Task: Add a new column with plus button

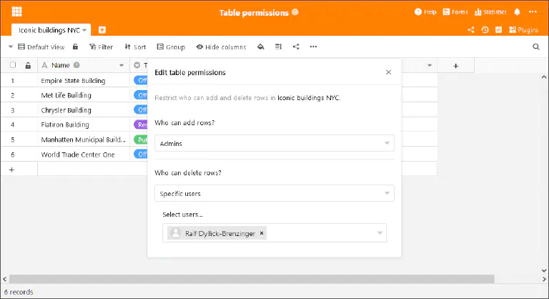Action: coord(455,66)
